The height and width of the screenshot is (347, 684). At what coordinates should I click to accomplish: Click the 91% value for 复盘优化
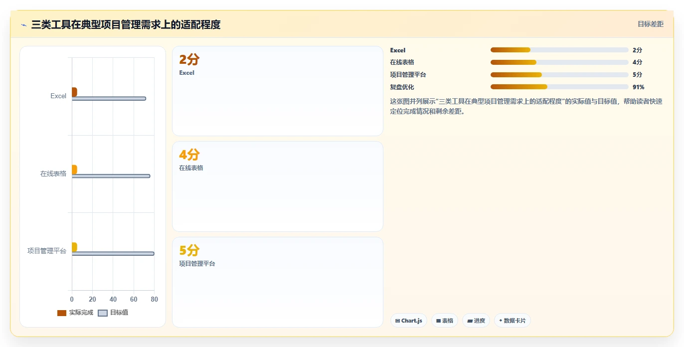638,87
